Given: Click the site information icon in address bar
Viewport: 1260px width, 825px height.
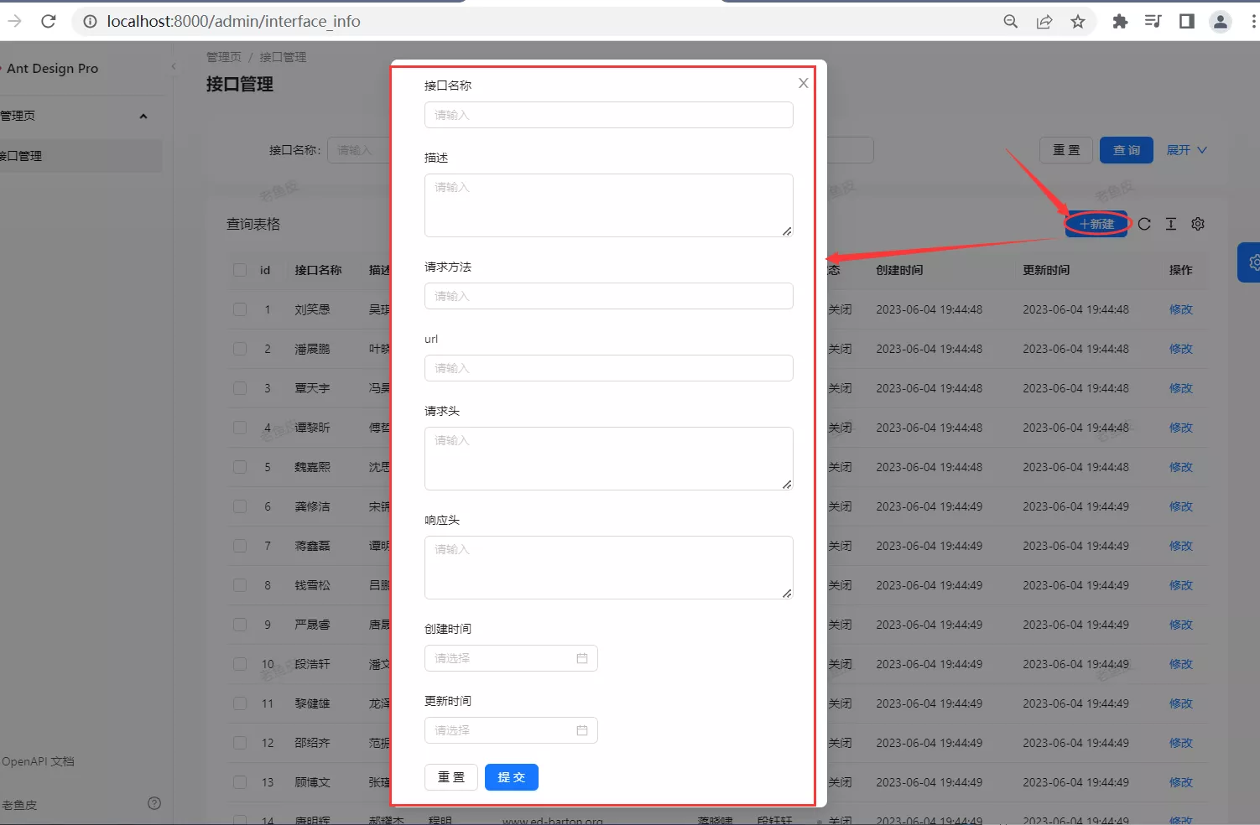Looking at the screenshot, I should point(90,22).
